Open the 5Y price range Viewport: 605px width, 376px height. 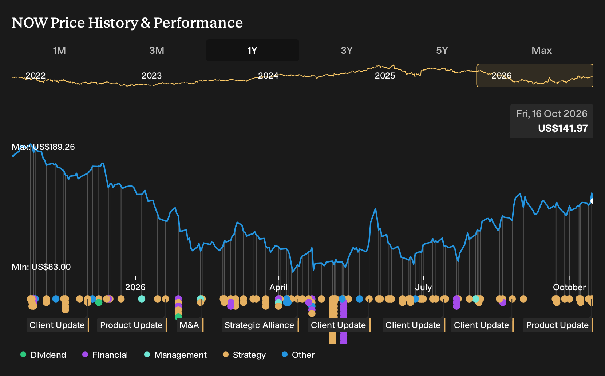coord(442,50)
